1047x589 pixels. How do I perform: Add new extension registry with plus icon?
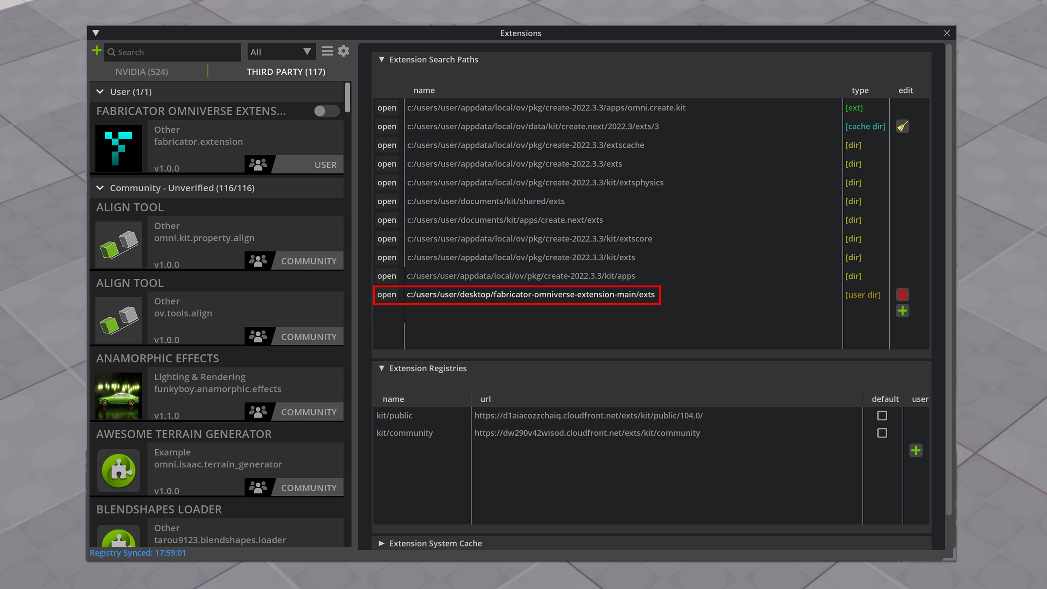pos(916,450)
